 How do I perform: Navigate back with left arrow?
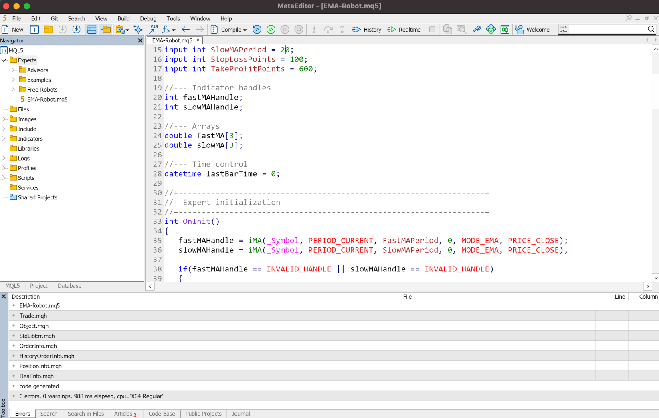186,30
